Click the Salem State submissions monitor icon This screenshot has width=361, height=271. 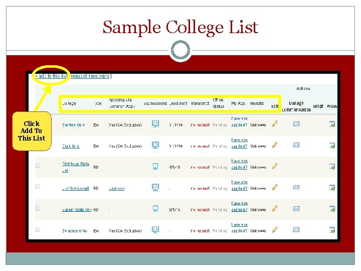pyautogui.click(x=155, y=209)
